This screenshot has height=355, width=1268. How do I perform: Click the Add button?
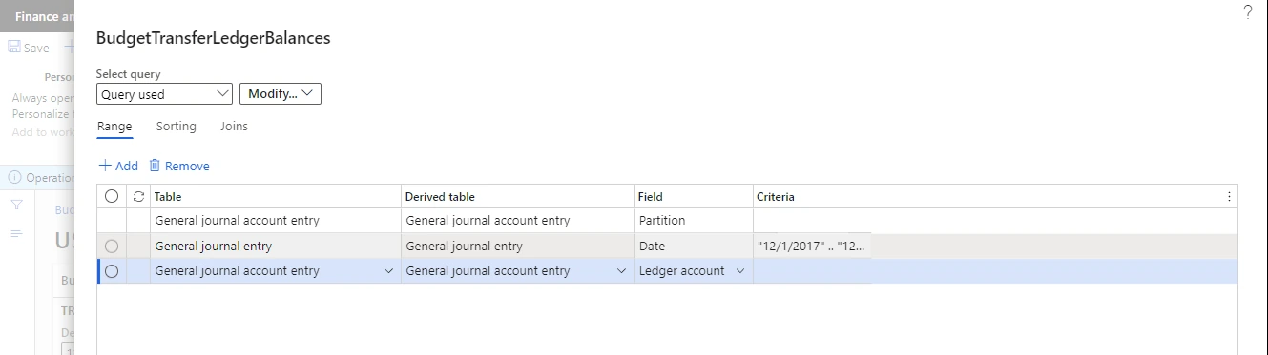click(x=118, y=166)
